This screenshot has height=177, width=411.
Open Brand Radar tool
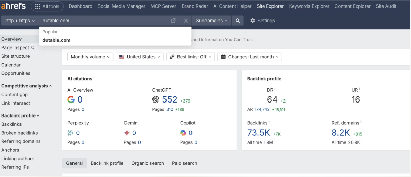(x=195, y=6)
